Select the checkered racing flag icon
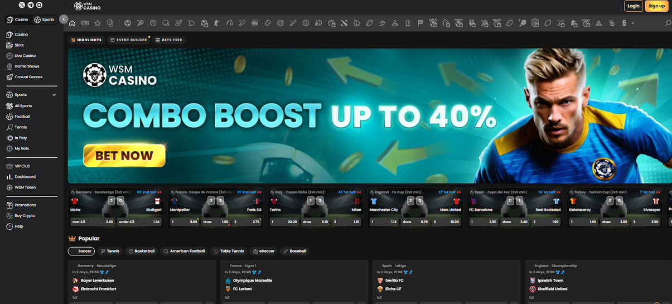 420,23
